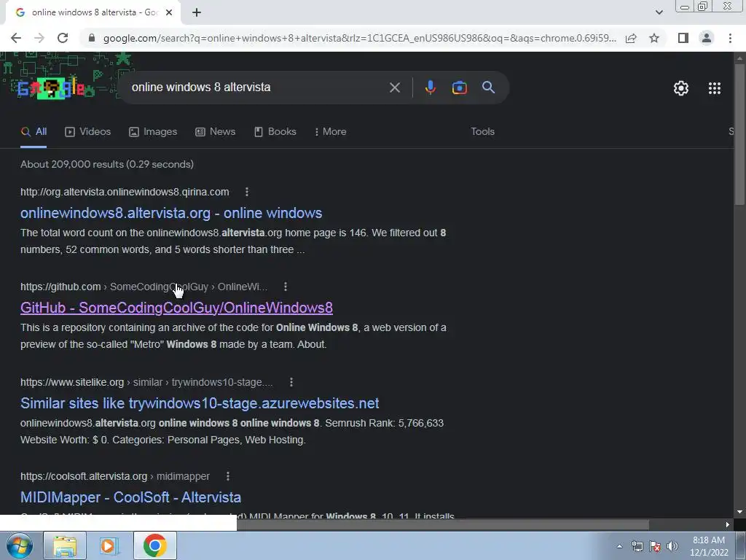The image size is (746, 560).
Task: Clear the search query with the X
Action: 394,87
